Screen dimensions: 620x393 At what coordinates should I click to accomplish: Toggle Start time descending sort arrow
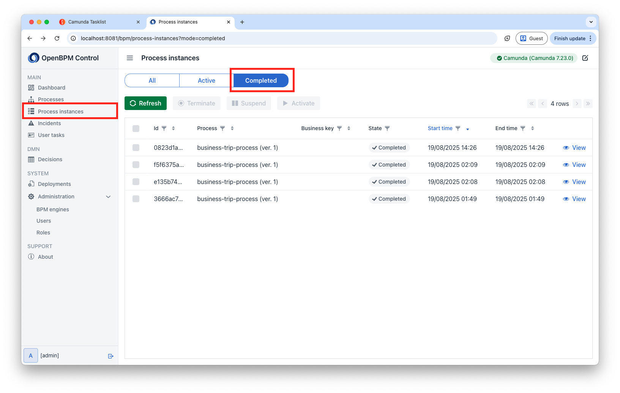click(x=468, y=129)
